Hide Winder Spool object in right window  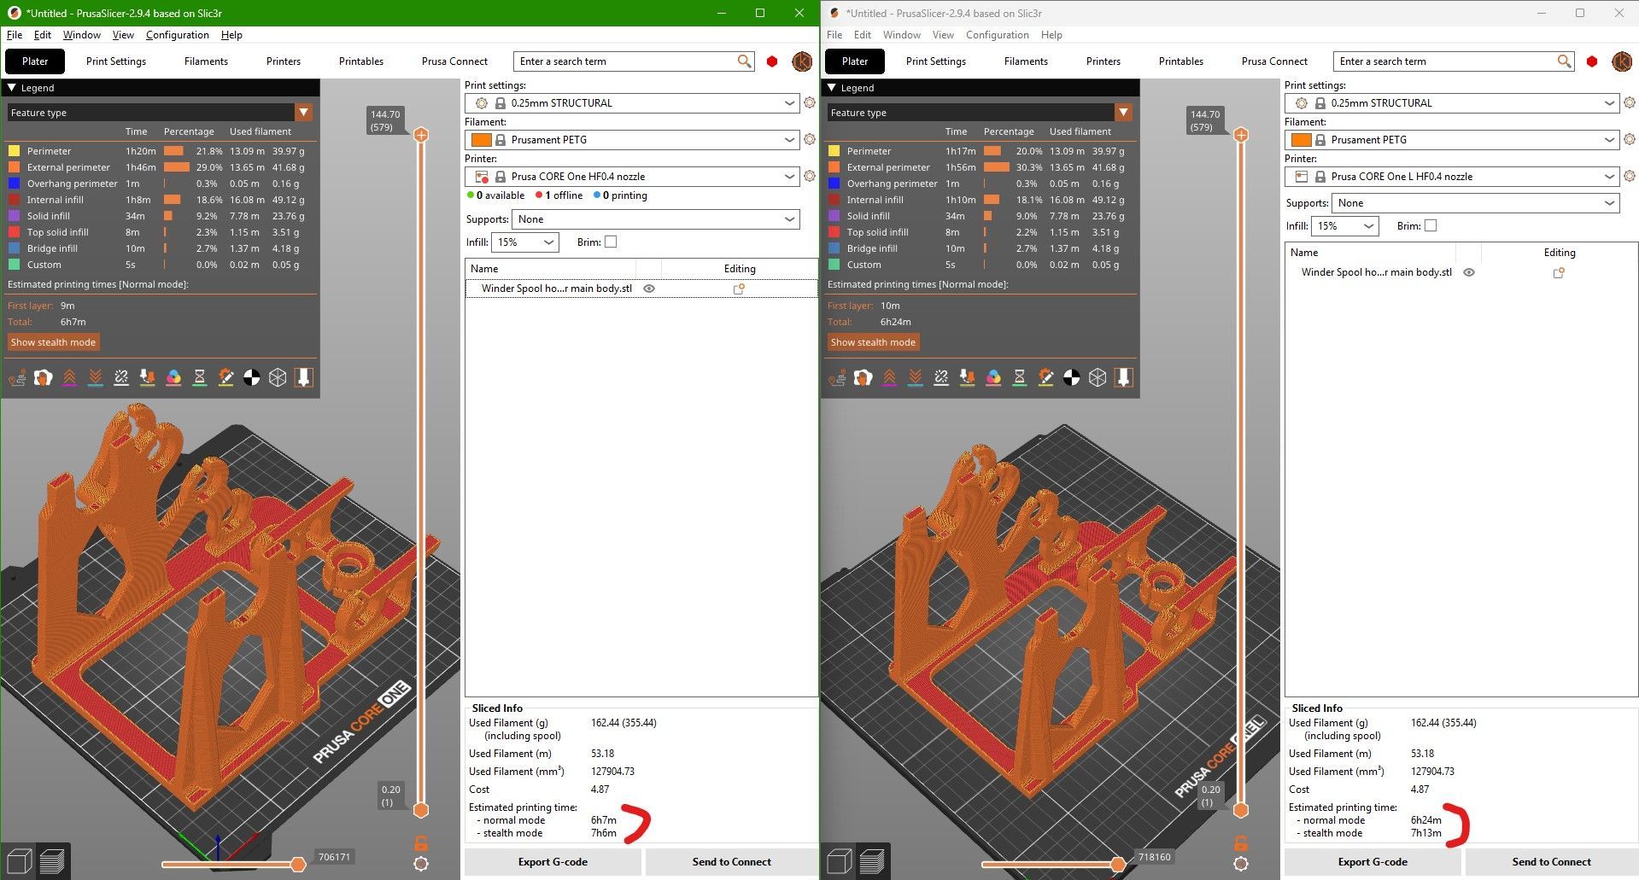[1469, 272]
